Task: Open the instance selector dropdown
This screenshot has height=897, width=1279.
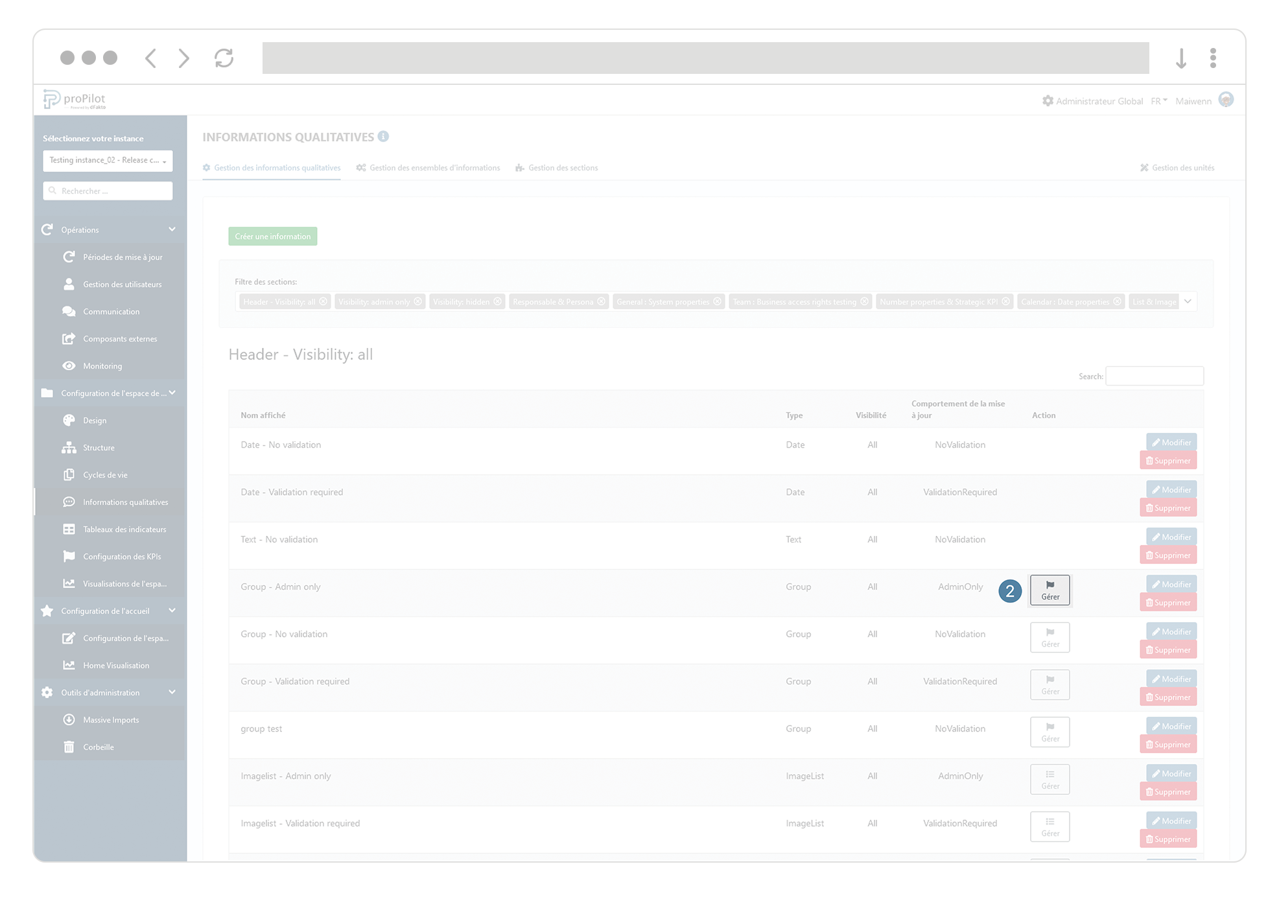Action: pyautogui.click(x=108, y=160)
